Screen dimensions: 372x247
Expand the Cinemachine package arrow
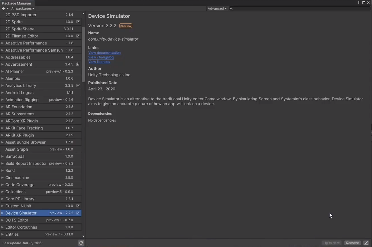pos(2,178)
